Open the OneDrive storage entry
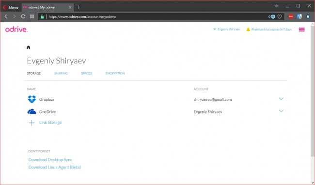315x185 pixels. [47, 112]
